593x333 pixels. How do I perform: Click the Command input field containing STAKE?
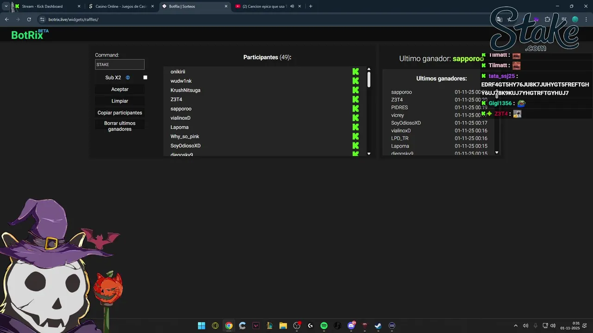point(120,65)
